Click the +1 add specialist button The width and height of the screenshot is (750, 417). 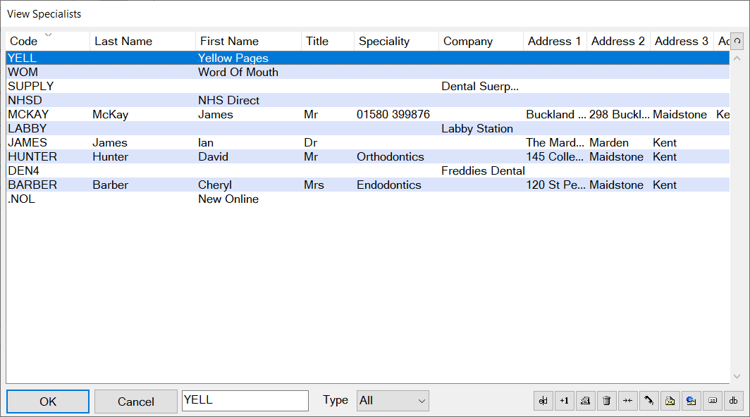(565, 401)
